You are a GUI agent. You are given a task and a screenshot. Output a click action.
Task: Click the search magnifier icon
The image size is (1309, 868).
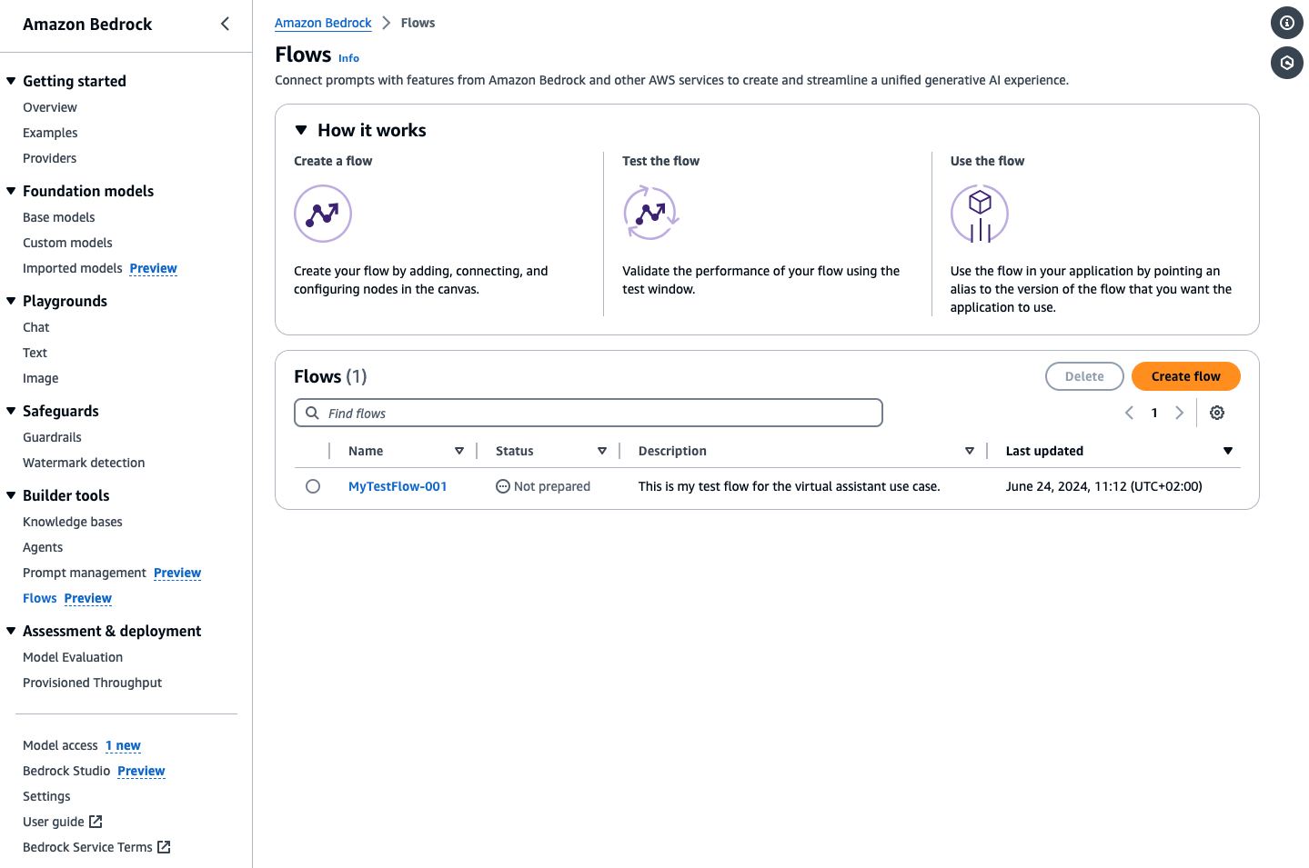point(312,413)
